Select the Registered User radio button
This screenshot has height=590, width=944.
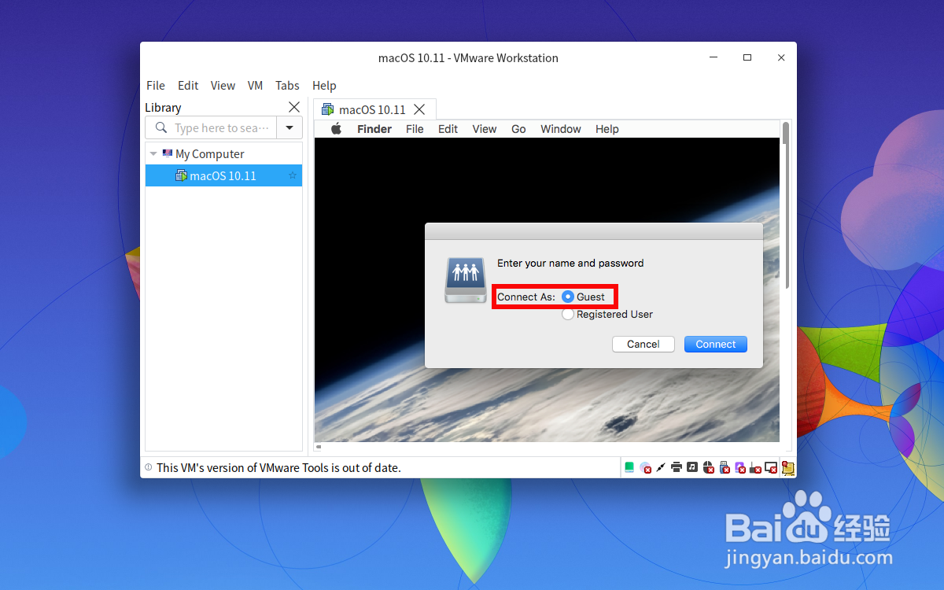click(x=568, y=314)
